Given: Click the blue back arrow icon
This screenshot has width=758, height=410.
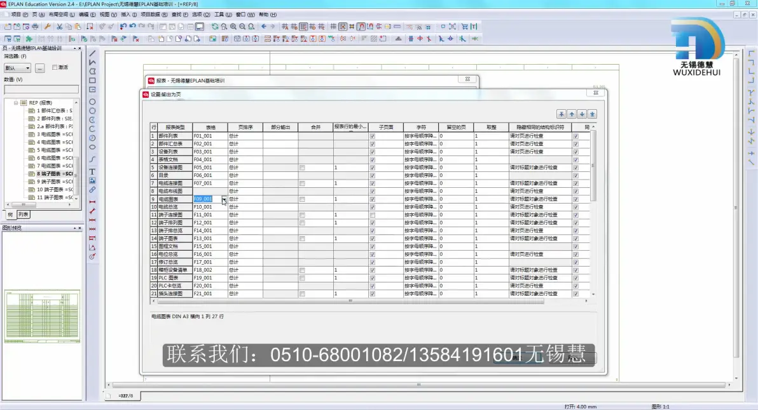Looking at the screenshot, I should (x=263, y=27).
